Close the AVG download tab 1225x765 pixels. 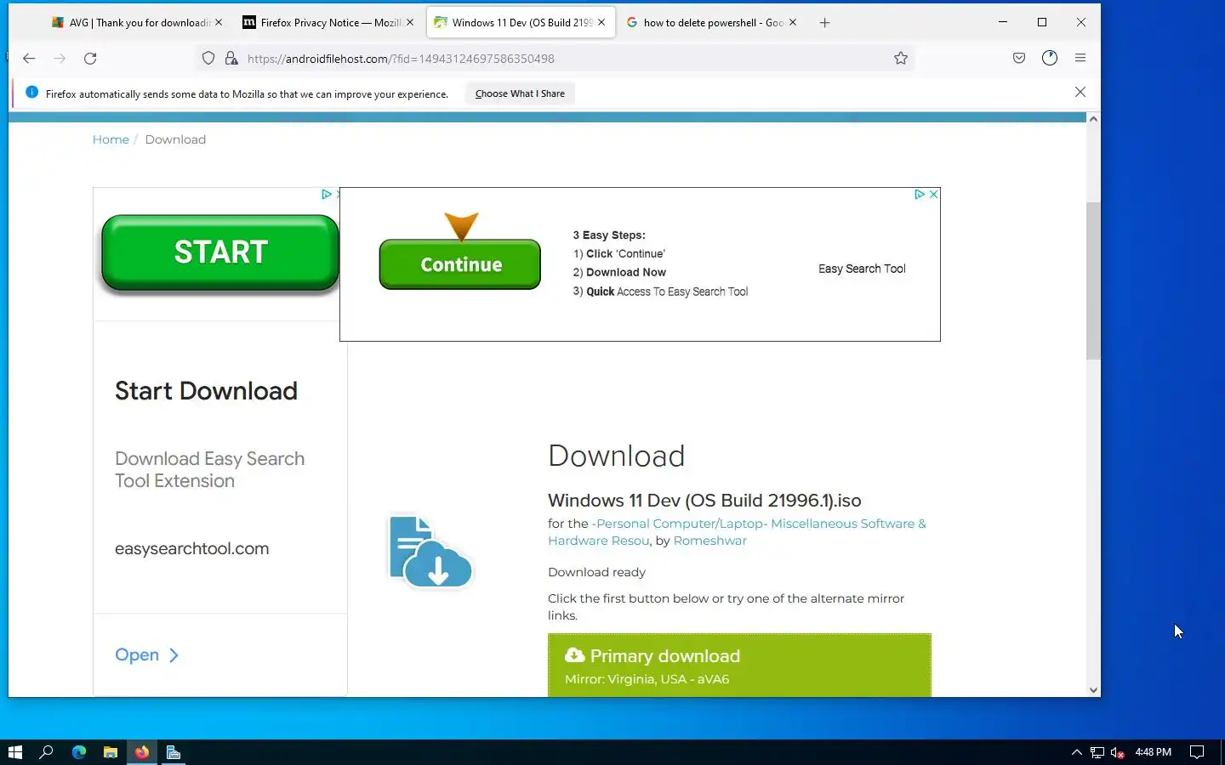click(219, 23)
